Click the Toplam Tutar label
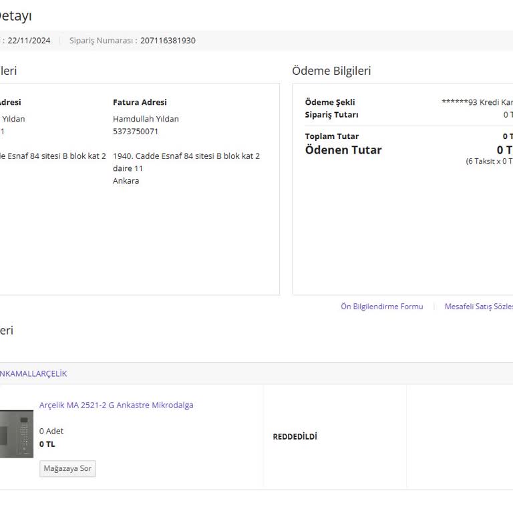 tap(332, 136)
